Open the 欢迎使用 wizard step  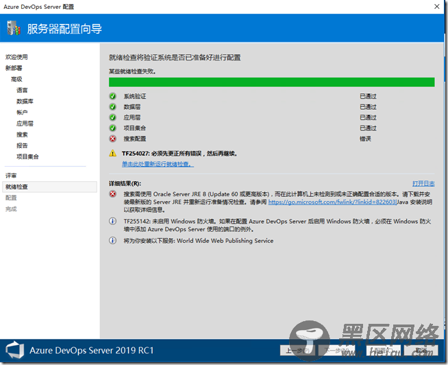(16, 57)
